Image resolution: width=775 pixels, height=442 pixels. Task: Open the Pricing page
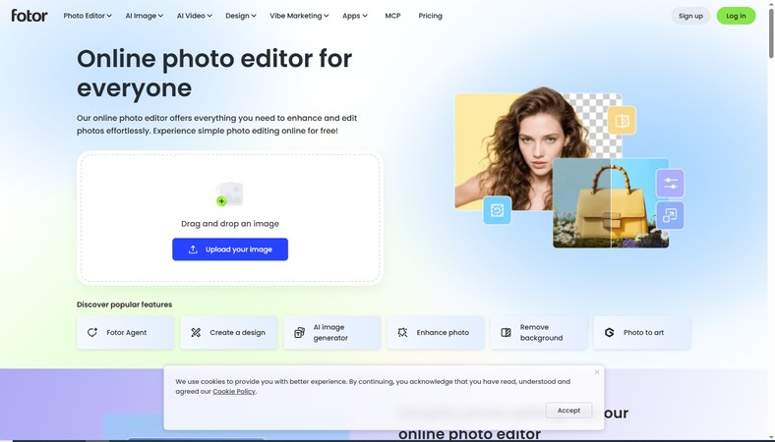[430, 16]
